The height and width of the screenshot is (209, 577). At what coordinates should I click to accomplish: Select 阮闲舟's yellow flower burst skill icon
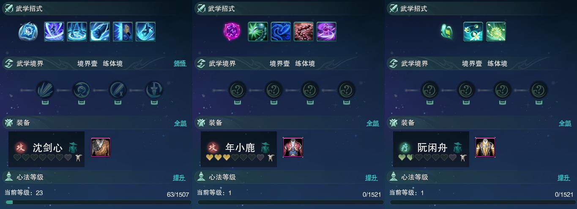click(496, 32)
